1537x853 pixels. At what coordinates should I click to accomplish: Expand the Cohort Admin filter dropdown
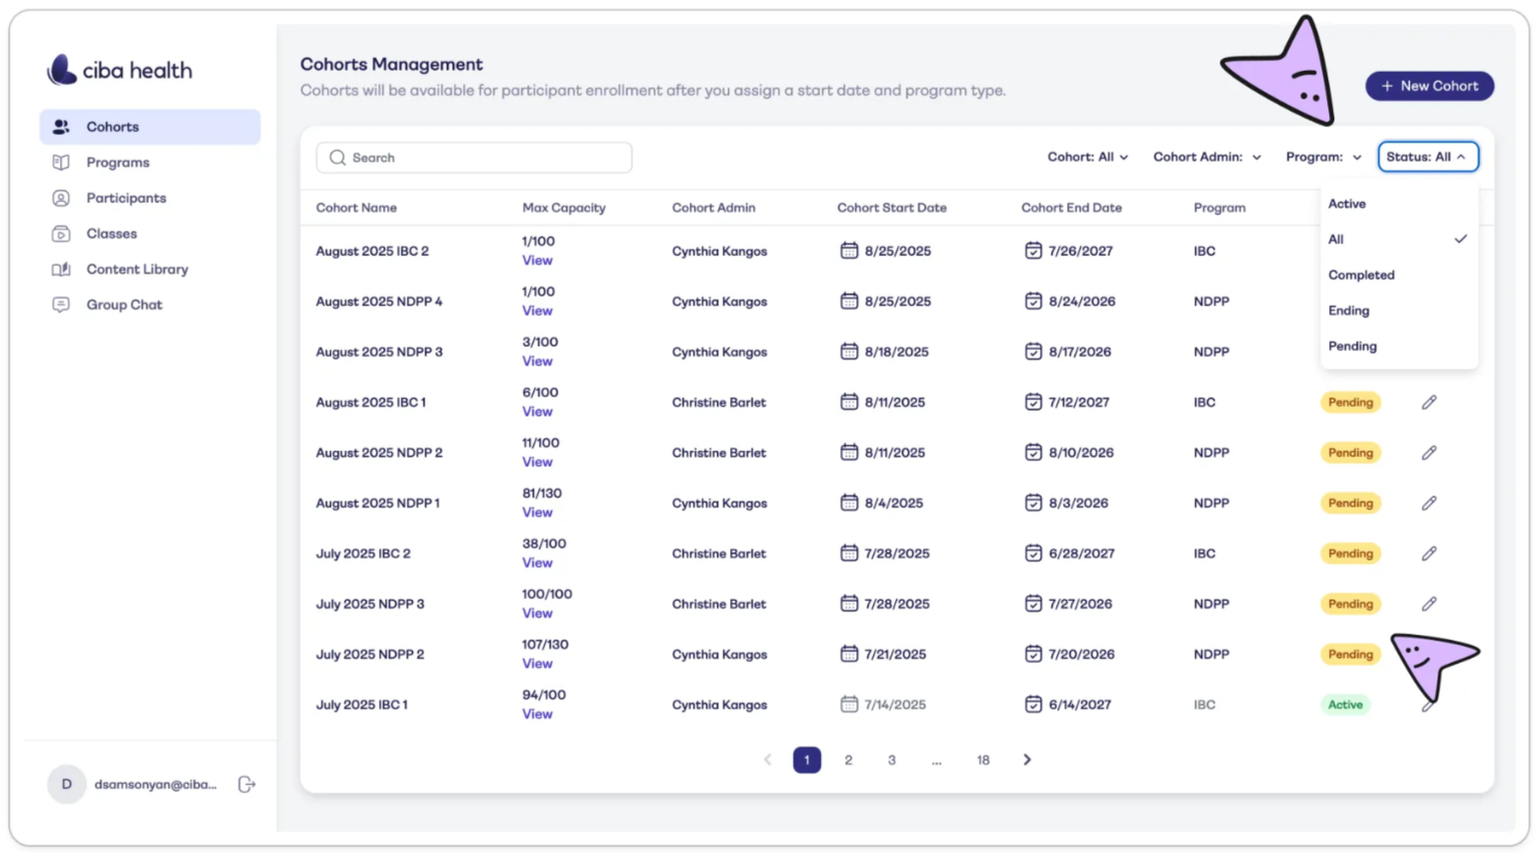point(1207,157)
